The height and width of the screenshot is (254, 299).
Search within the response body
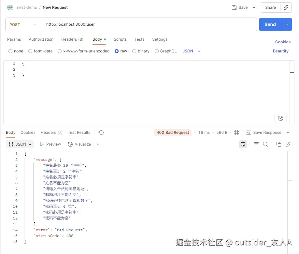point(265,144)
